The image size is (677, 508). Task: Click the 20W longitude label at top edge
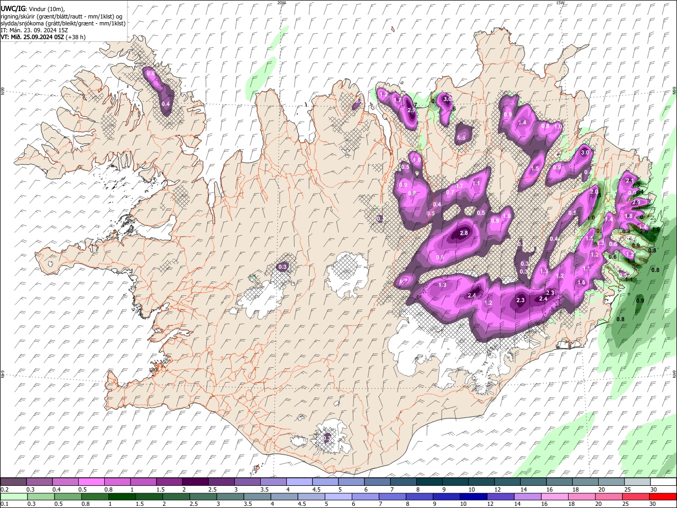point(281,3)
